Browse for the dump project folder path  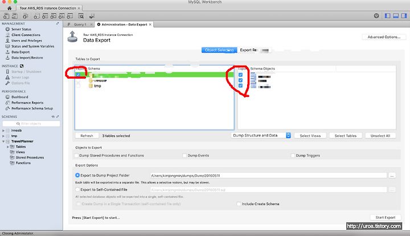392,176
